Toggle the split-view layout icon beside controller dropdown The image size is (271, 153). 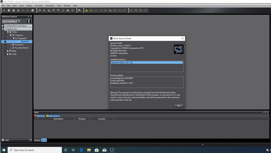click(29, 21)
